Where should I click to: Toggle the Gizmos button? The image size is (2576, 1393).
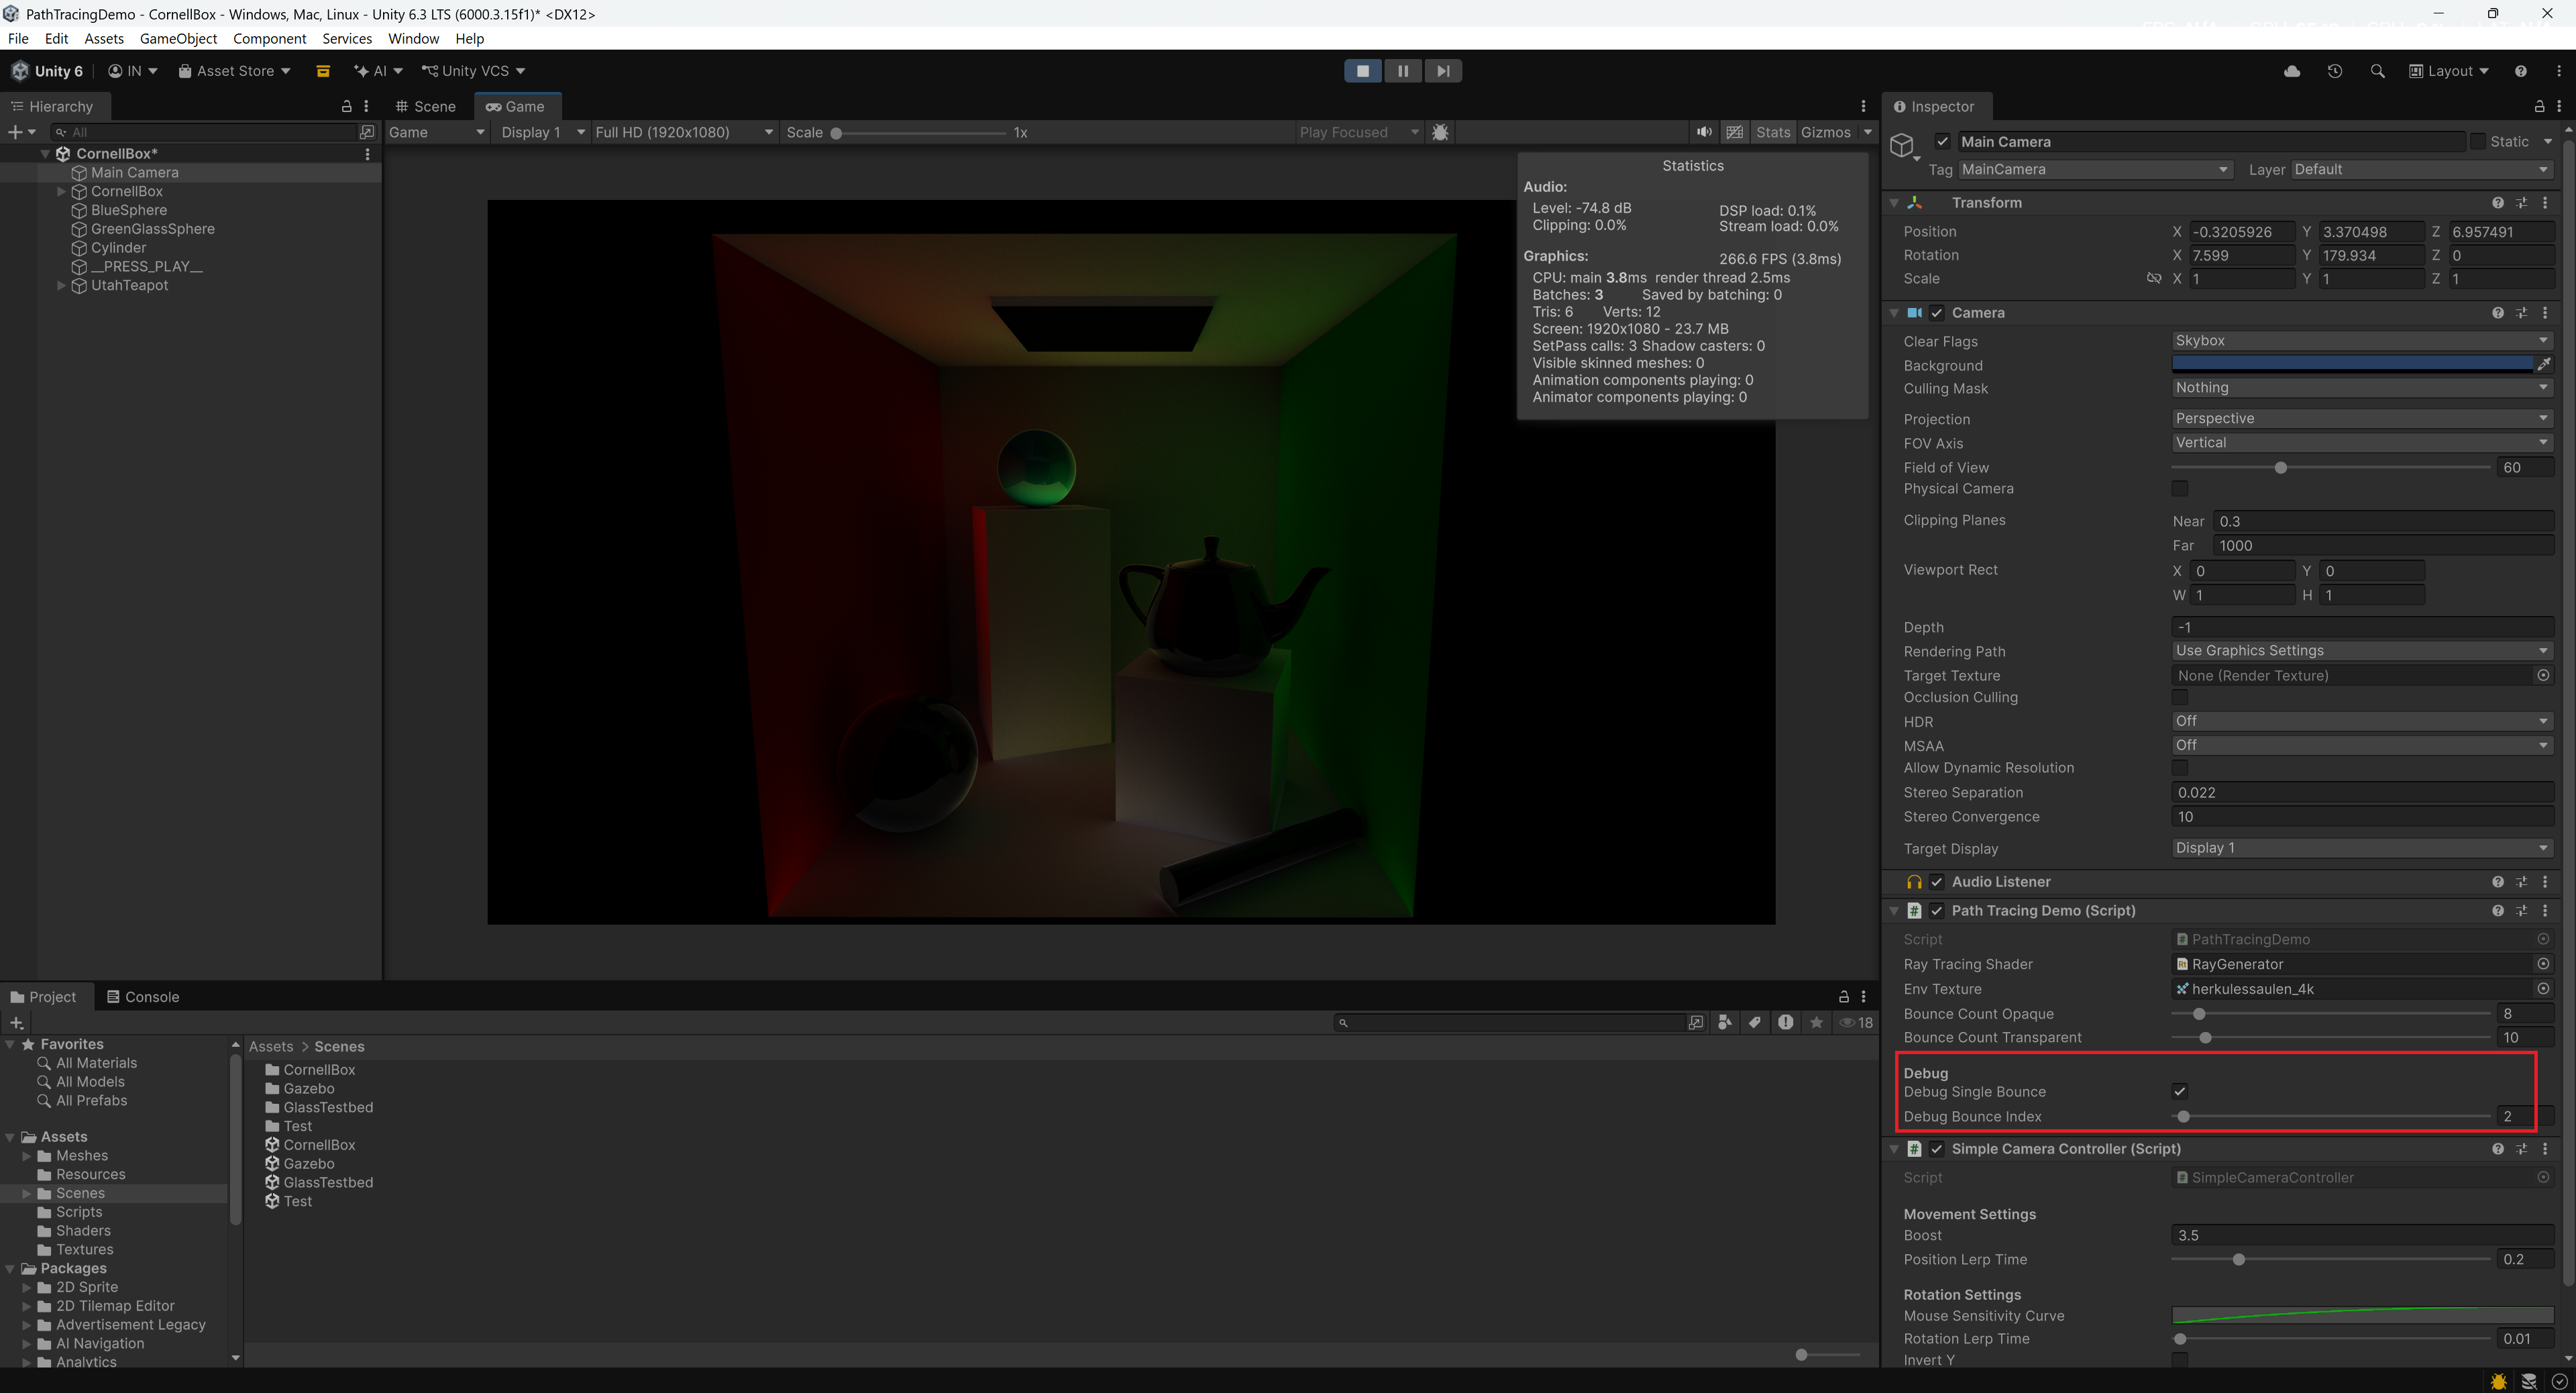(1825, 132)
